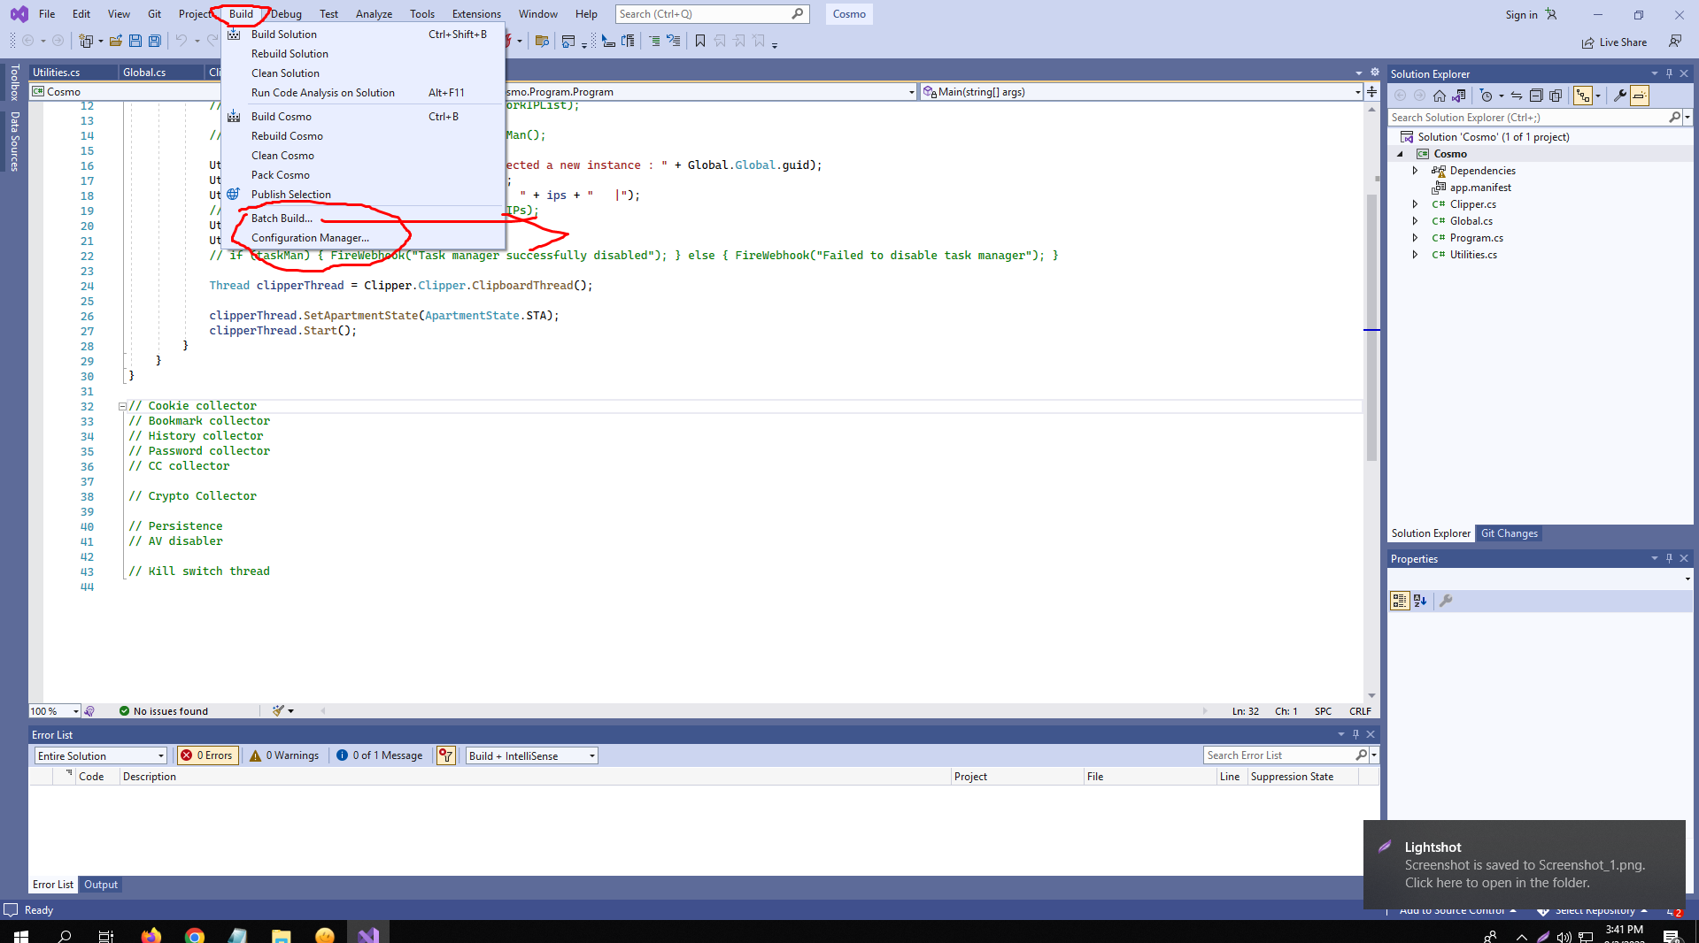Click the Properties Alphabetical sort icon
1699x943 pixels.
(x=1420, y=601)
